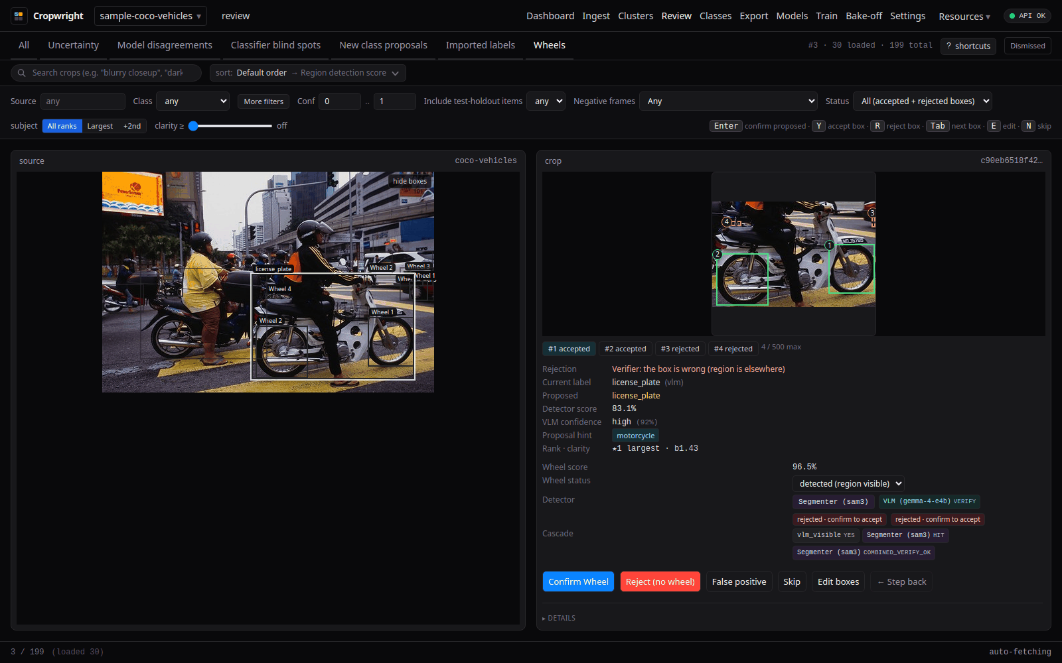Click circled box marker 1 in crop

829,245
